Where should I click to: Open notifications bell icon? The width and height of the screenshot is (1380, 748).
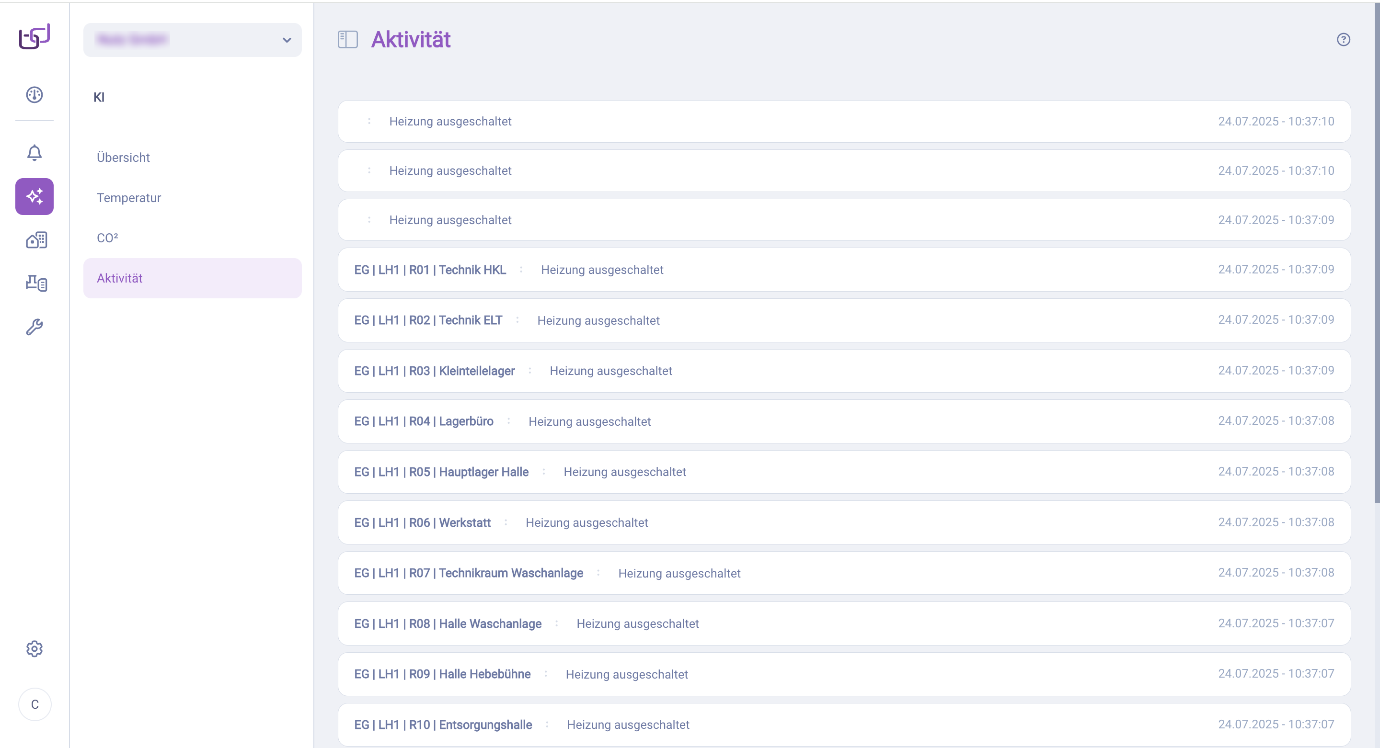point(34,153)
